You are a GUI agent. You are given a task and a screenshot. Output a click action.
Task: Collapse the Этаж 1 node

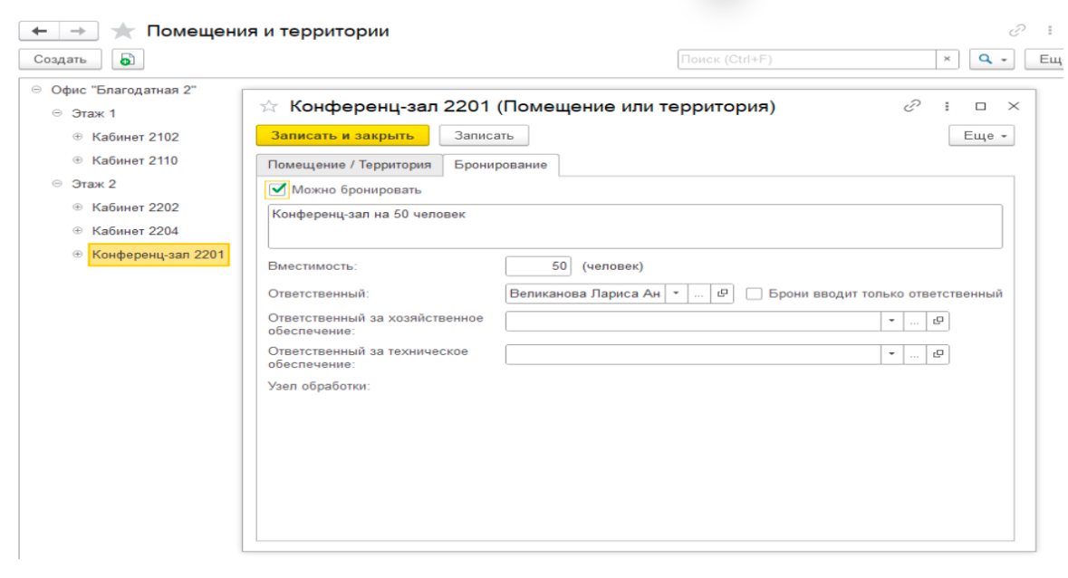[x=57, y=113]
